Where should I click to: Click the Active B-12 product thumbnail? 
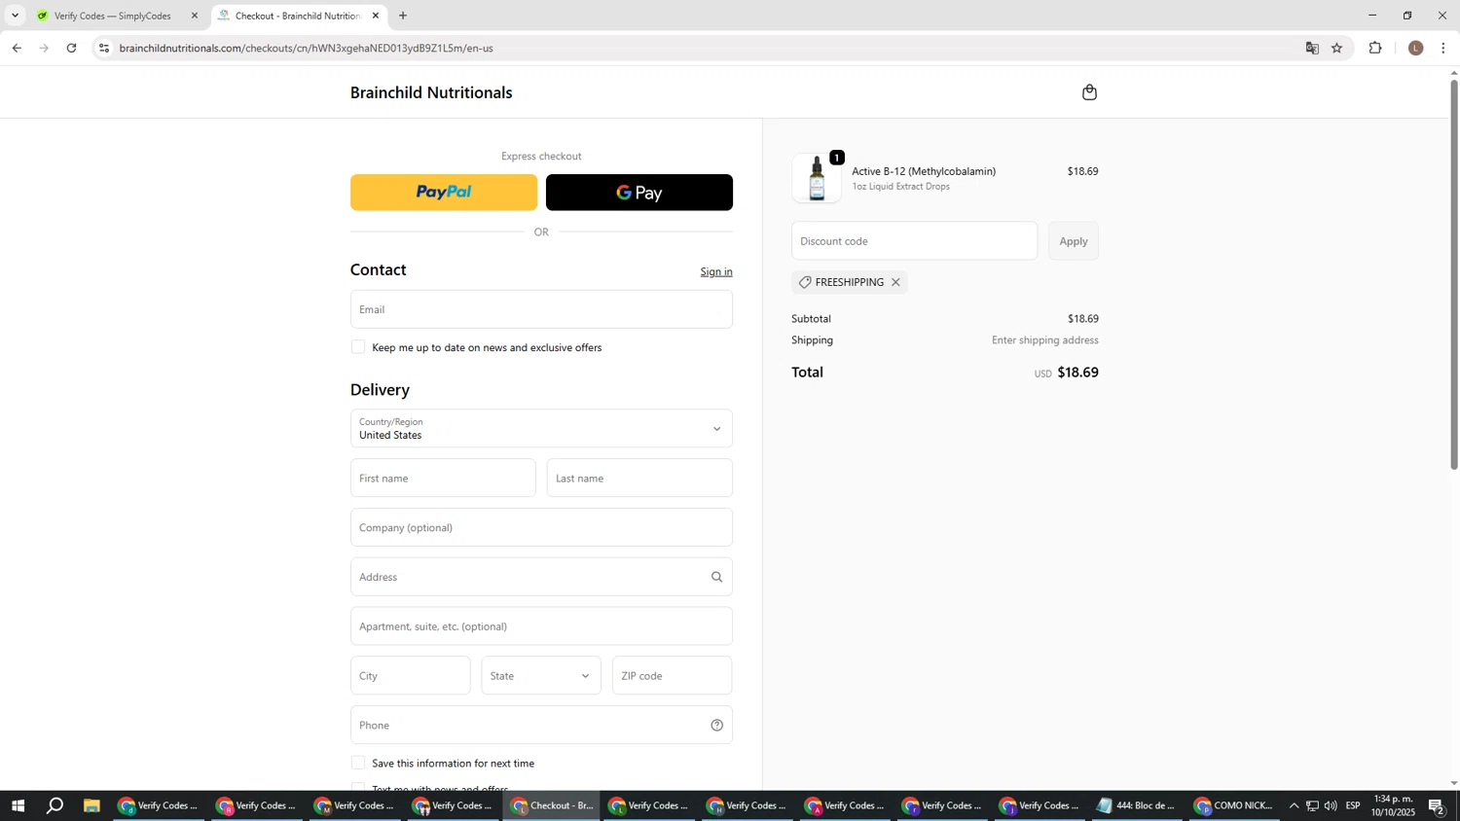click(x=817, y=178)
